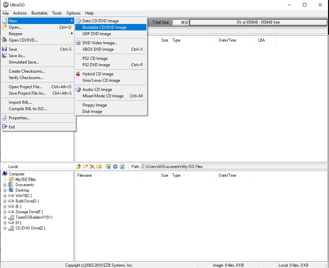
Task: Click the My ISO Files folder icon
Action: coord(11,179)
